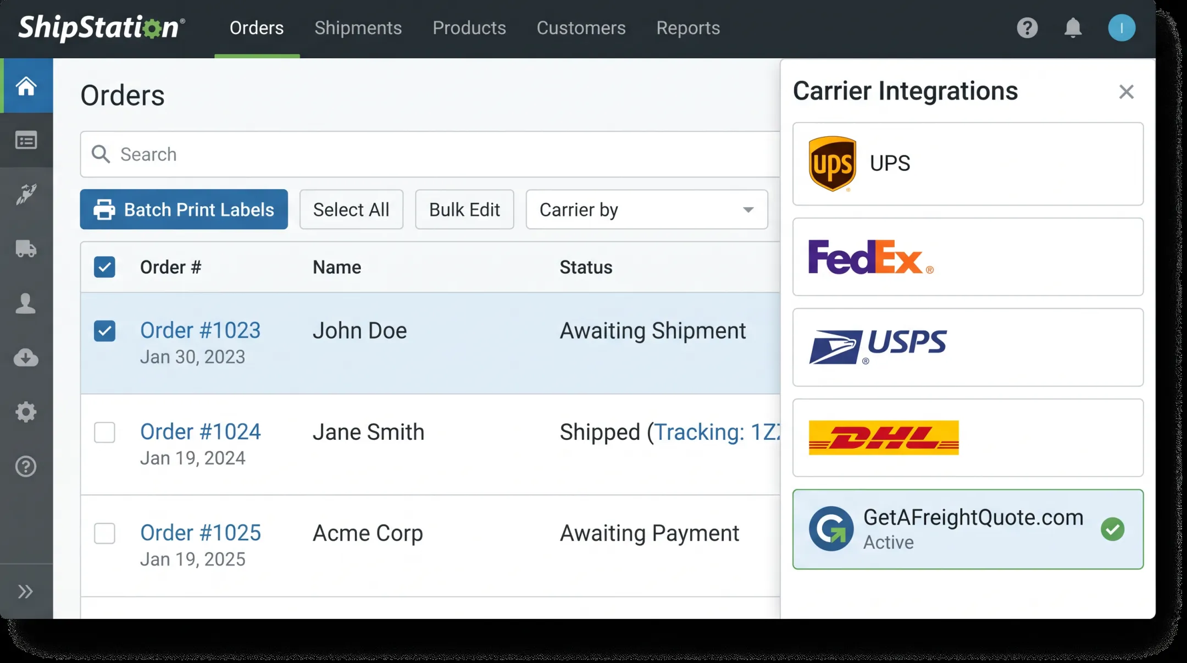Screen dimensions: 1187x663
Task: Switch to the Shipments tab
Action: (358, 27)
